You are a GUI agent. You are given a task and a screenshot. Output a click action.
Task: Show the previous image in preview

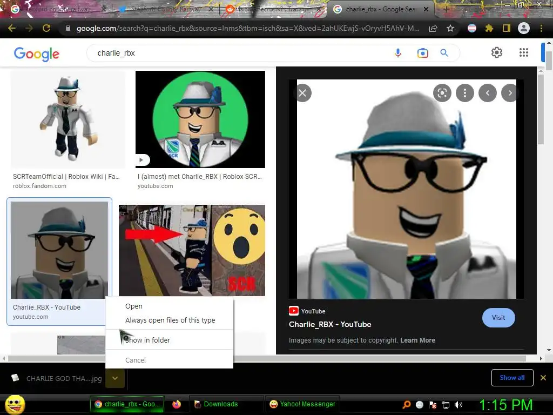(488, 93)
